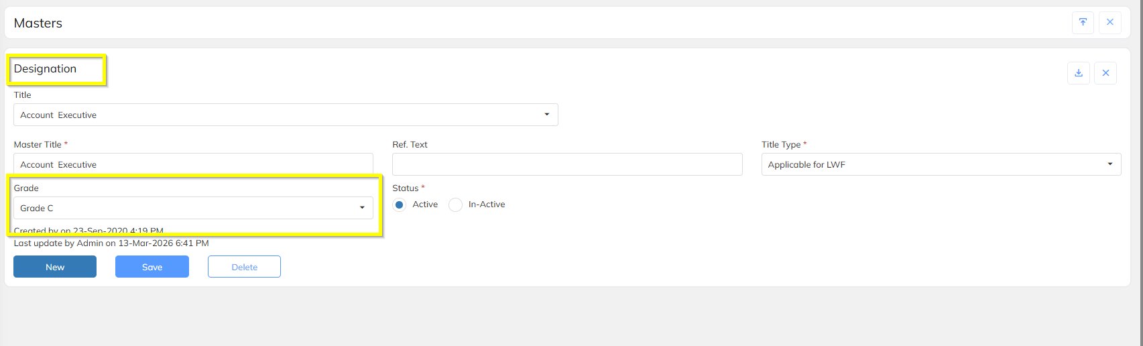Select the In-Active status radio button

tap(456, 205)
